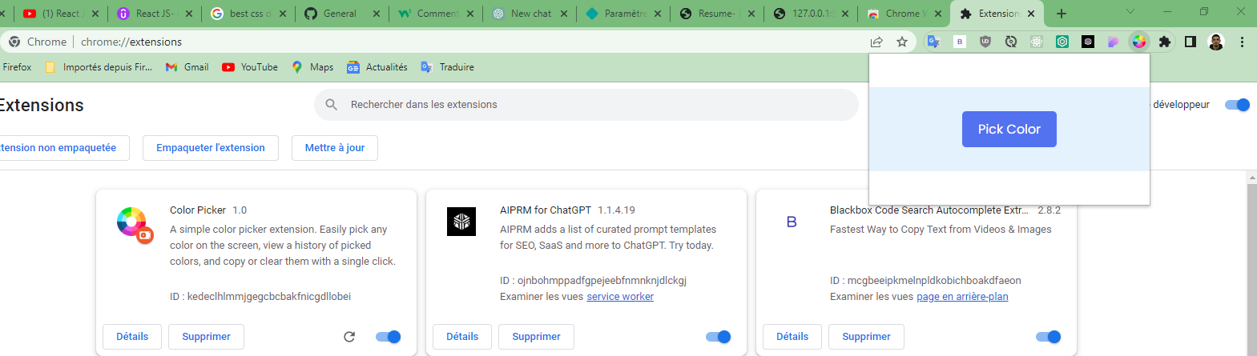The height and width of the screenshot is (356, 1257).
Task: Switch to the 127.0.0.1 tab
Action: point(810,14)
